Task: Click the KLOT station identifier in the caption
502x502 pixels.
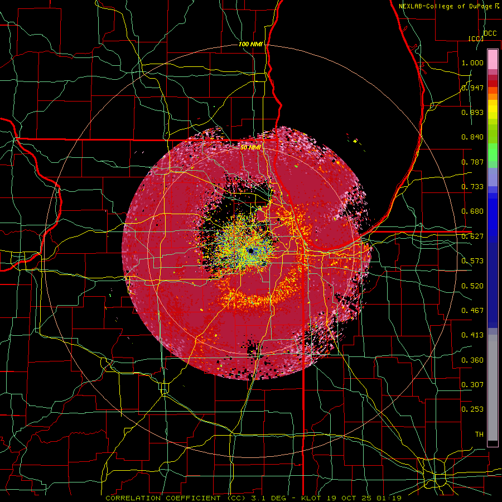Action: pyautogui.click(x=311, y=498)
